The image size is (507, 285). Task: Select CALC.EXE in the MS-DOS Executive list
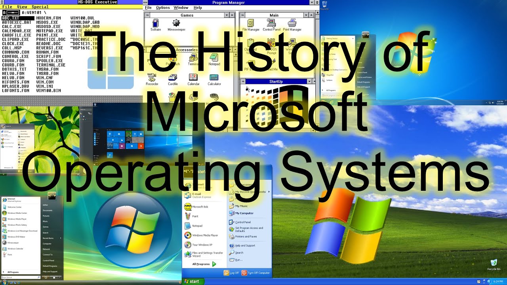point(12,27)
